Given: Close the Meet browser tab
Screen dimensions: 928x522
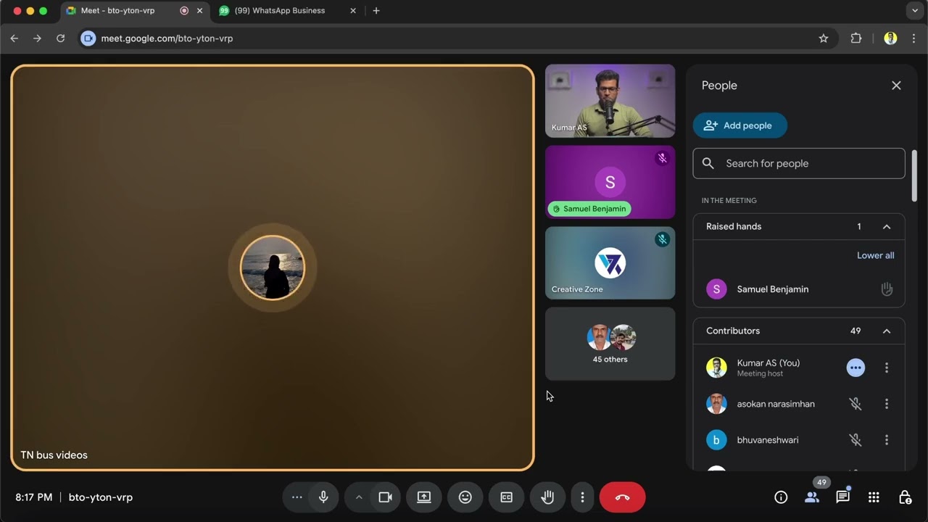Looking at the screenshot, I should tap(199, 11).
